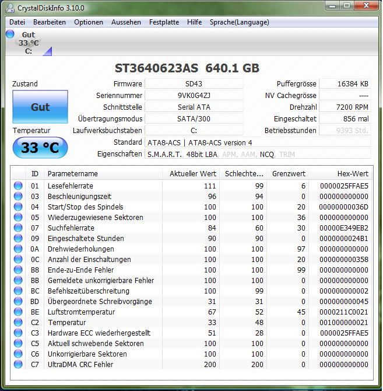Screen dimensions: 383x391
Task: Click the Seriennummer field 9VK0G4ZJ
Action: 194,96
